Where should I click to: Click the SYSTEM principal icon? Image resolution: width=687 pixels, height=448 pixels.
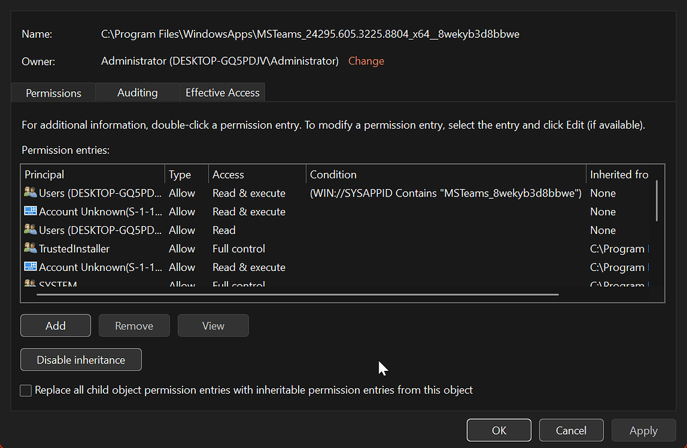30,284
